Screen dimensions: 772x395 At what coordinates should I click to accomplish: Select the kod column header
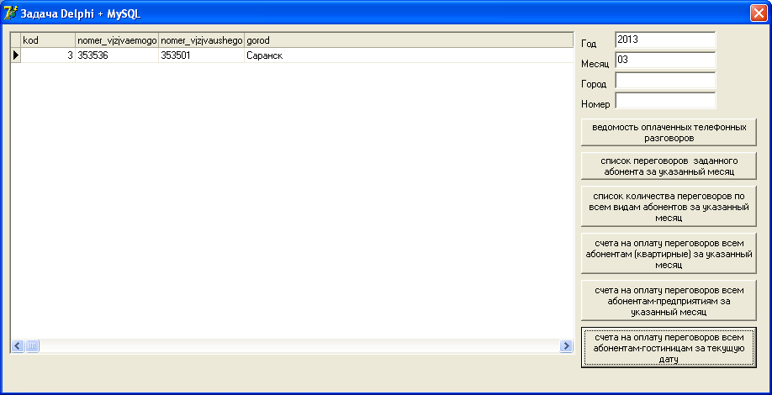(x=48, y=40)
